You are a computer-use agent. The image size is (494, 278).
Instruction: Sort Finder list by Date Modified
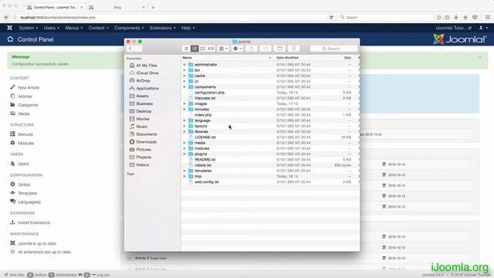tap(287, 58)
